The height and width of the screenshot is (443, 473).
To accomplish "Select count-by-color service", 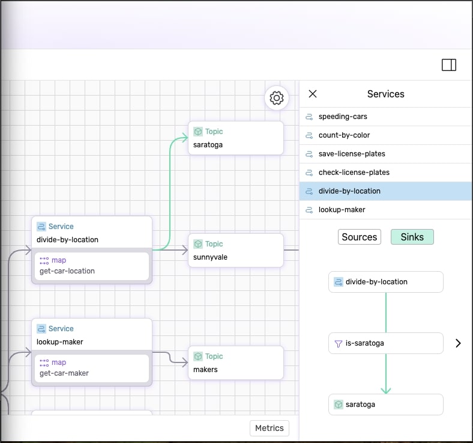I will 344,135.
